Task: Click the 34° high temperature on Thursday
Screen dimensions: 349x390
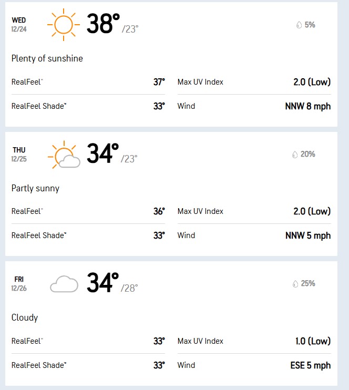Action: [x=102, y=153]
